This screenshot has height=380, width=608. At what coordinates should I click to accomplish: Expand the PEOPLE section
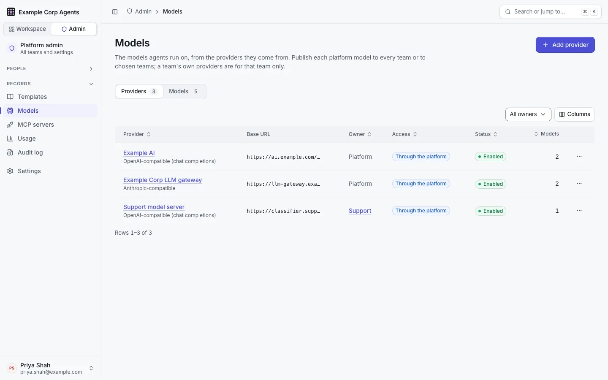point(50,68)
